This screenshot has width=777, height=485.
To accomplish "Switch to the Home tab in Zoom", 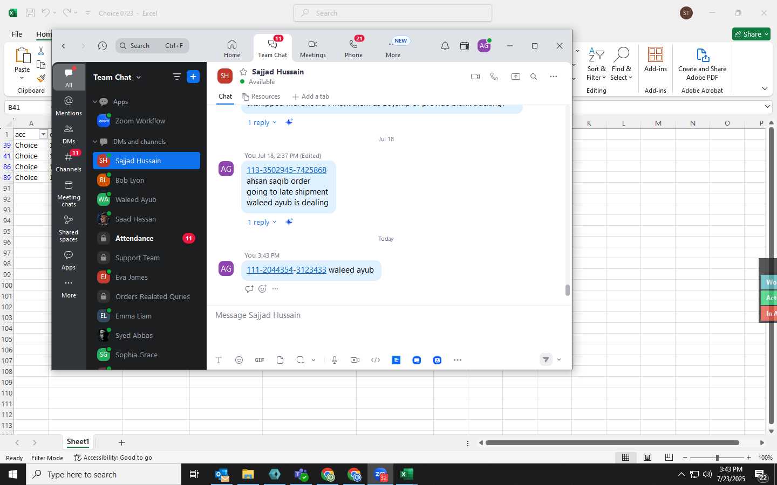I will click(232, 48).
